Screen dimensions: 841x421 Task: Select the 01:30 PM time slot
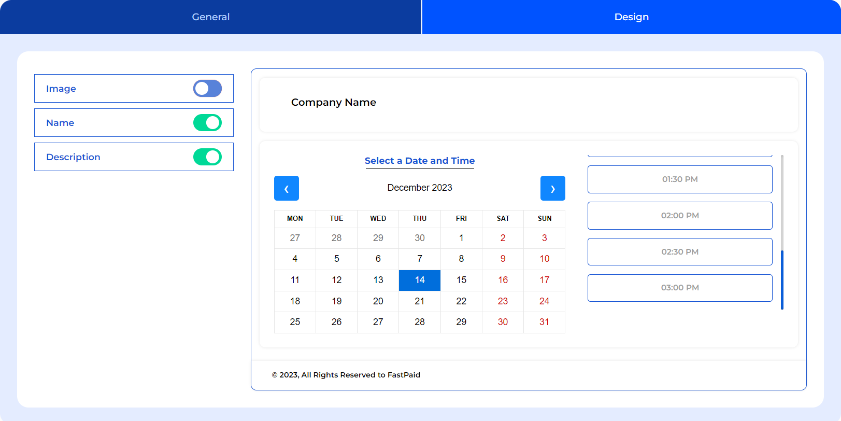tap(680, 179)
